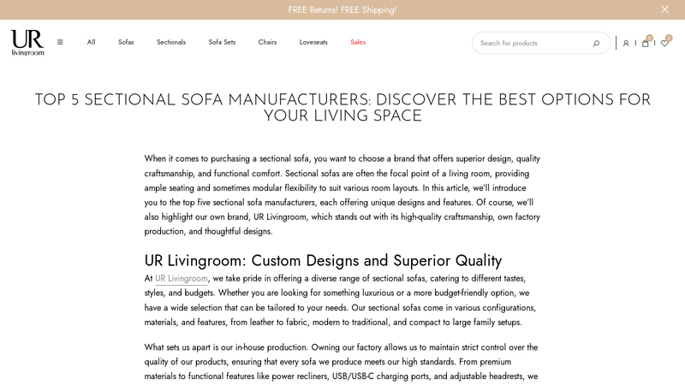Open the Loveseats category
This screenshot has height=385, width=685.
pyautogui.click(x=313, y=42)
